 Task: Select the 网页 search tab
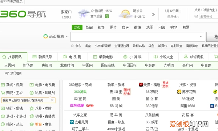(x=77, y=27)
